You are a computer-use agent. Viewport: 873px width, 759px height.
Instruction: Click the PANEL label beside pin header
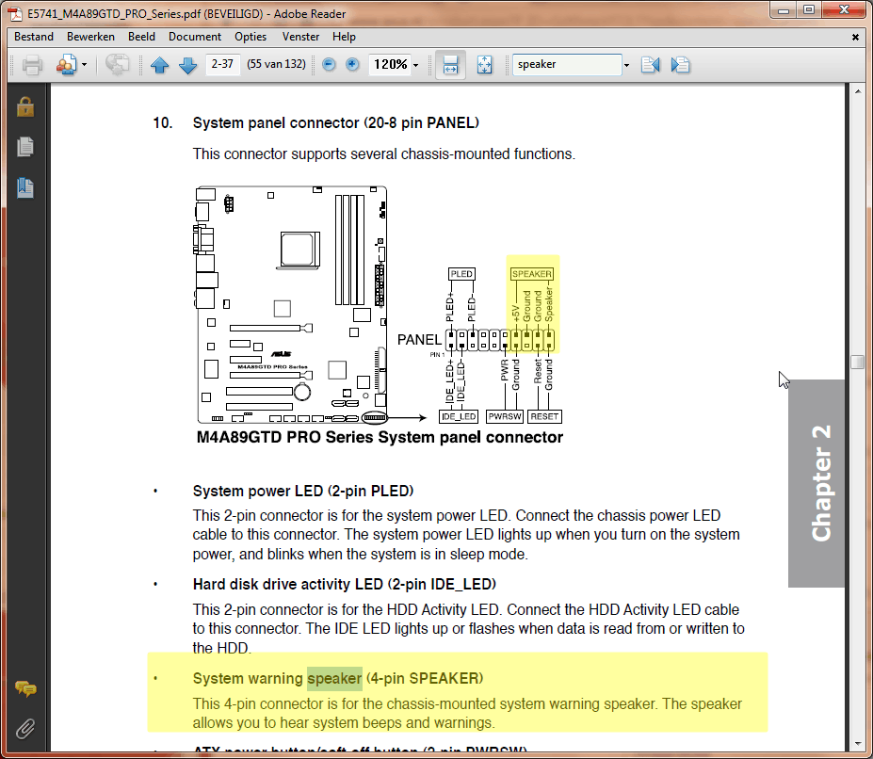(419, 340)
